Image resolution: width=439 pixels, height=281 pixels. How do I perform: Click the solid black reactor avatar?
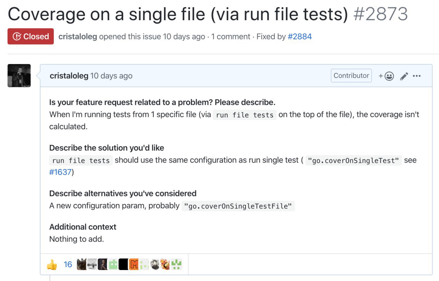[123, 264]
